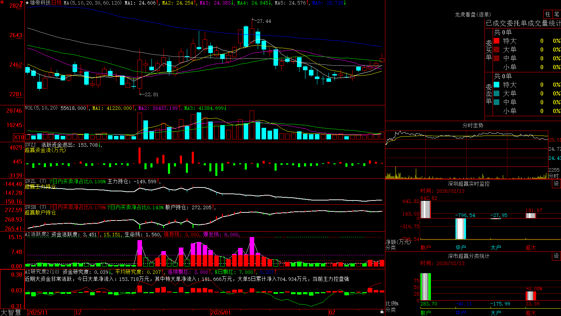Click the SVSH (7) indicator name
This screenshot has width=561, height=316.
point(35,208)
